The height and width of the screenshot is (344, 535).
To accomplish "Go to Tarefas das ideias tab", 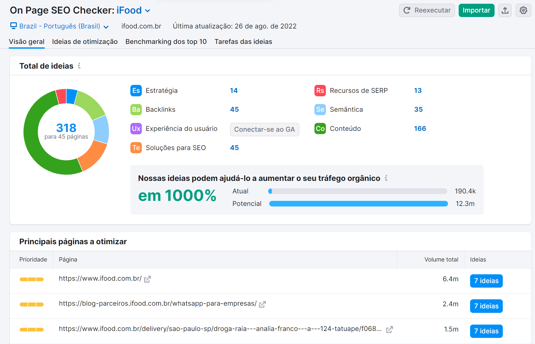I will tap(243, 42).
